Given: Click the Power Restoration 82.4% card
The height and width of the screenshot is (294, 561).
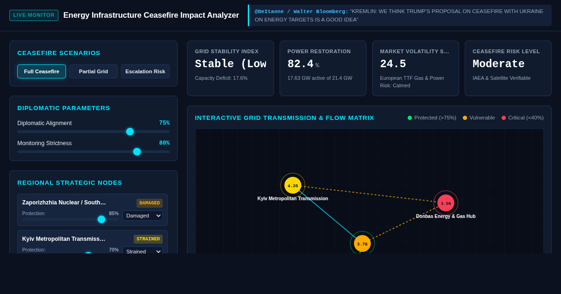Looking at the screenshot, I should (x=323, y=68).
